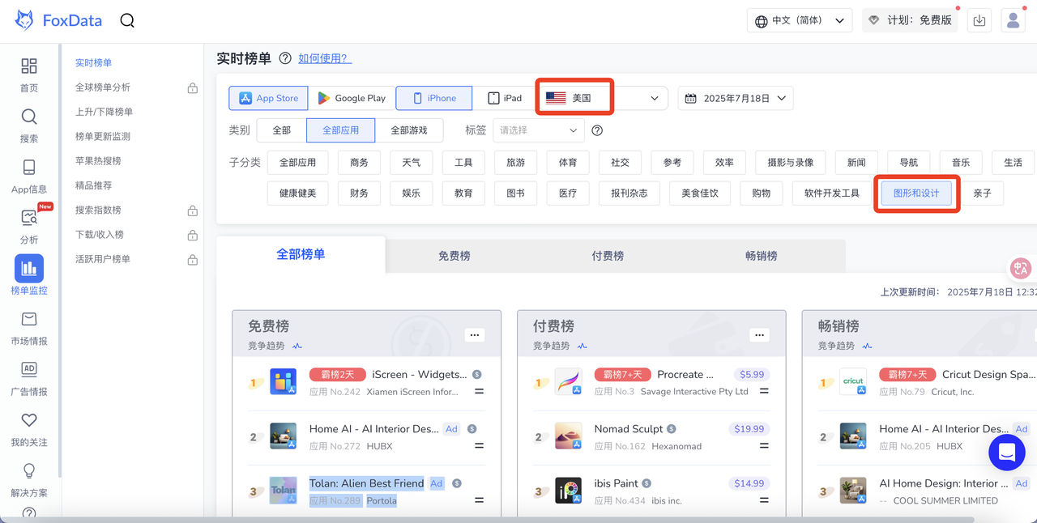
Task: Switch to the 全部榜单 tab
Action: coord(301,254)
